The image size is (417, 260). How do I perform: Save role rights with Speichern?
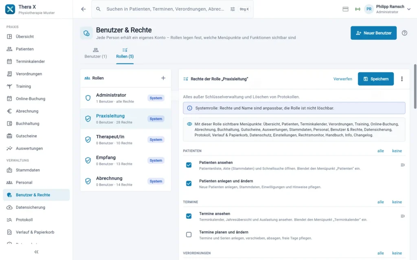click(376, 79)
